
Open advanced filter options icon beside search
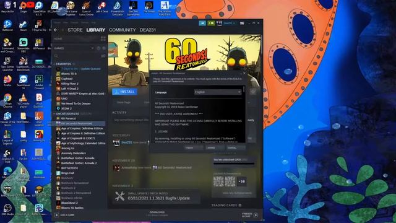point(103,56)
